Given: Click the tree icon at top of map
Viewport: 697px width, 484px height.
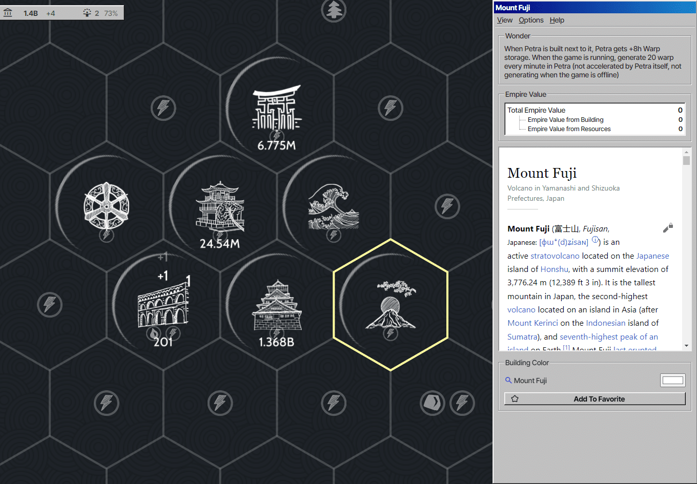Looking at the screenshot, I should pyautogui.click(x=334, y=10).
